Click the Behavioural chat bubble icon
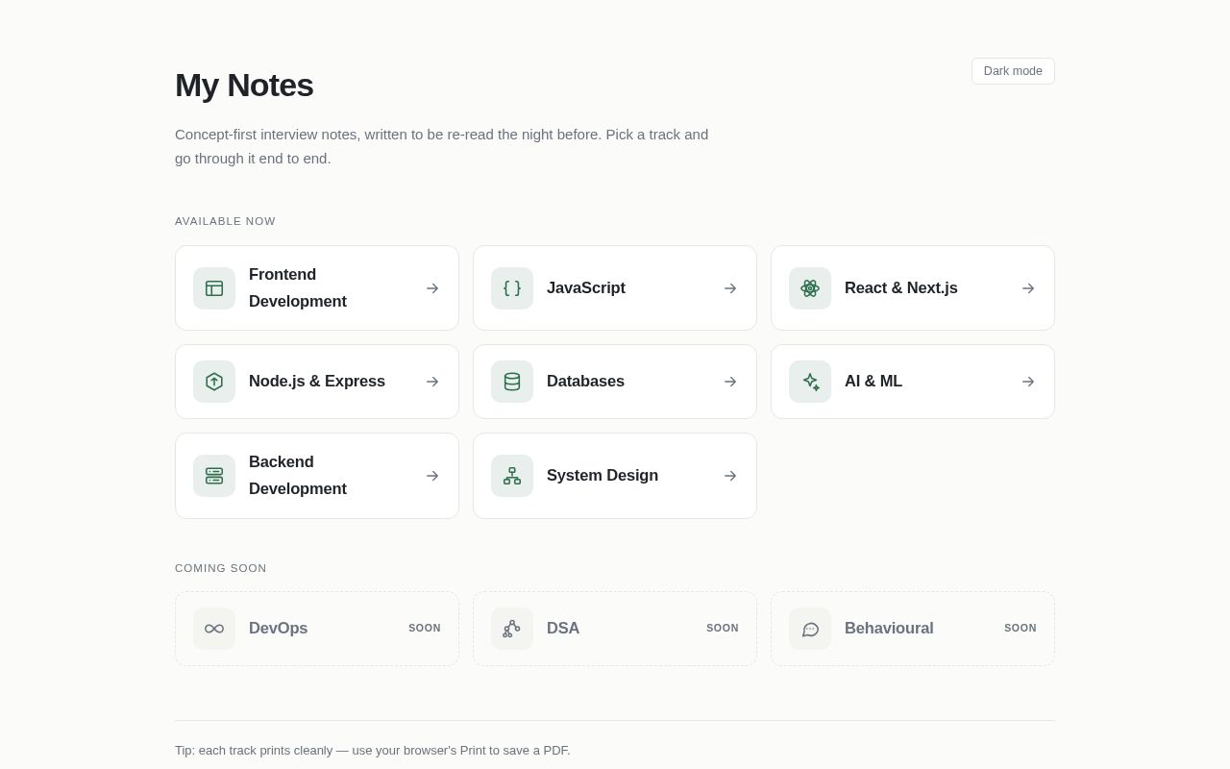The height and width of the screenshot is (769, 1230). [x=810, y=629]
